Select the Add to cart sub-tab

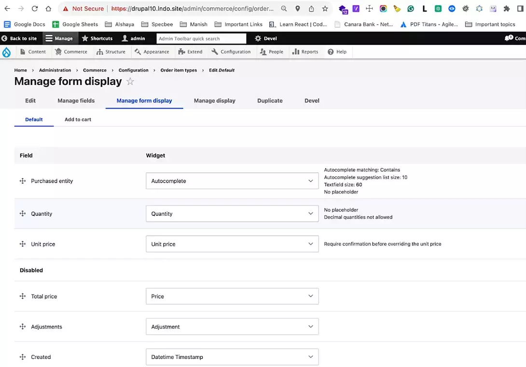pyautogui.click(x=77, y=119)
